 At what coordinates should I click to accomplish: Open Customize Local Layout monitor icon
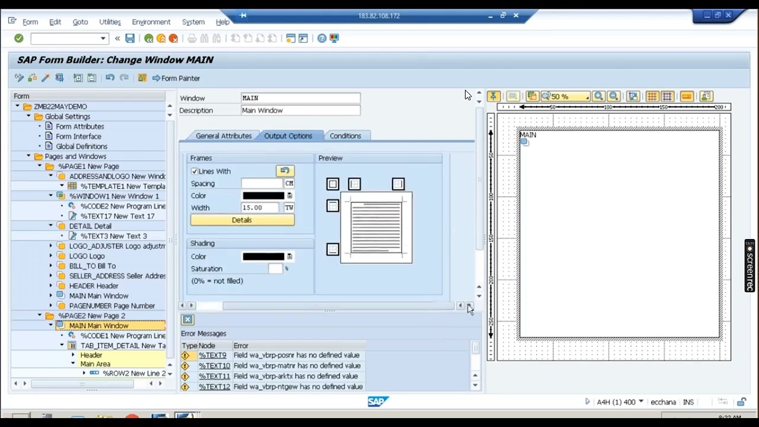click(334, 39)
